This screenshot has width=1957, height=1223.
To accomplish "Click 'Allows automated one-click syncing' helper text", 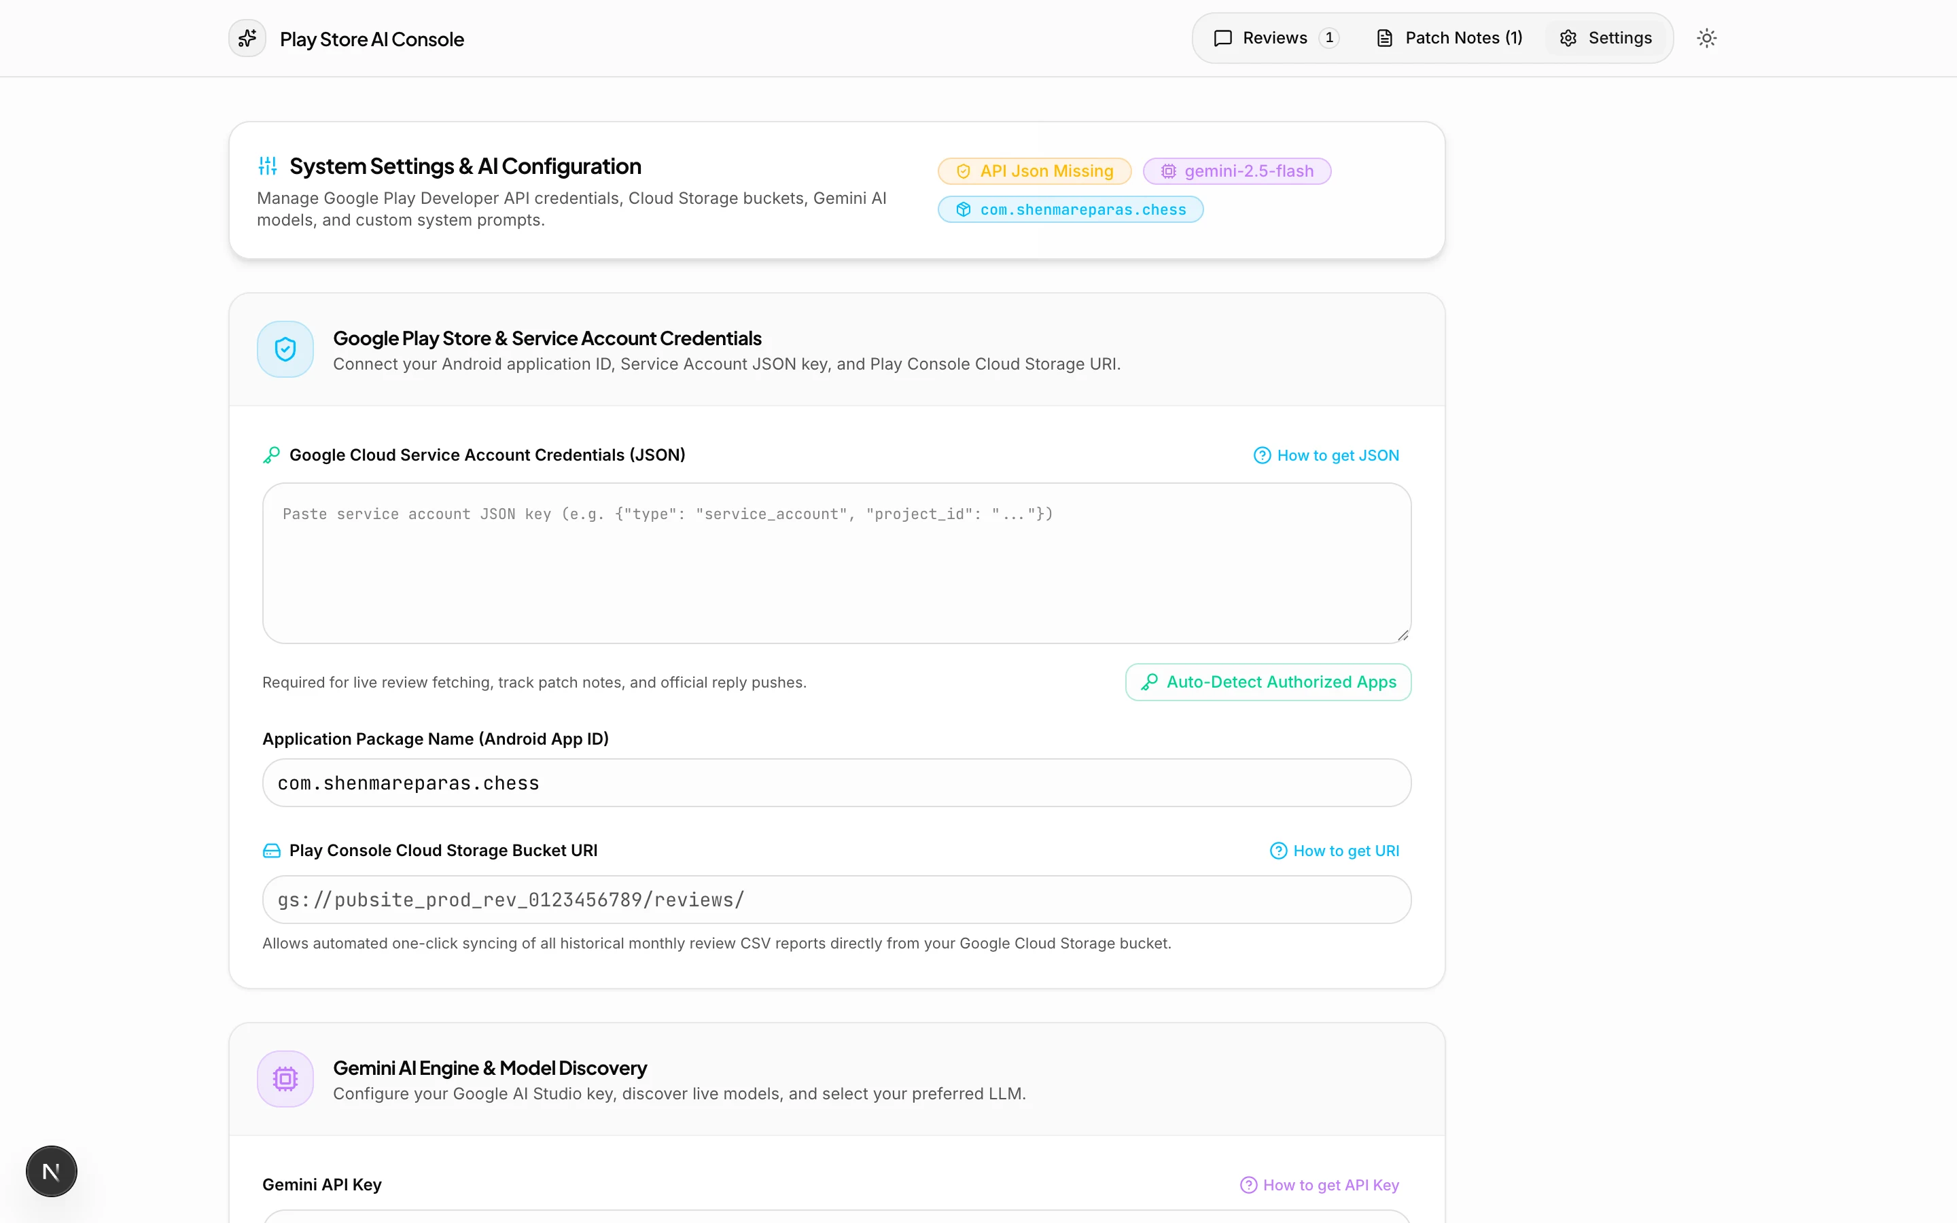I will [716, 943].
